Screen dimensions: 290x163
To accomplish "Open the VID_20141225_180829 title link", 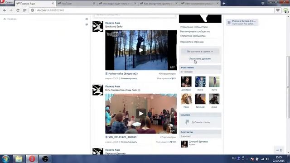I will tap(122, 137).
